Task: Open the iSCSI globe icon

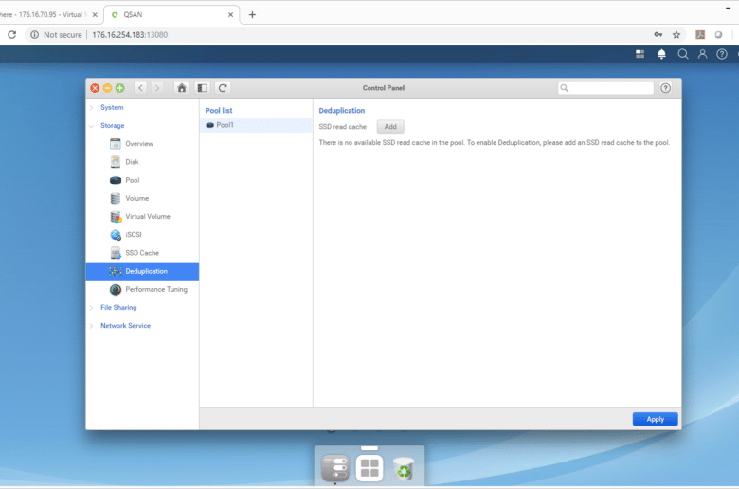Action: coord(115,235)
